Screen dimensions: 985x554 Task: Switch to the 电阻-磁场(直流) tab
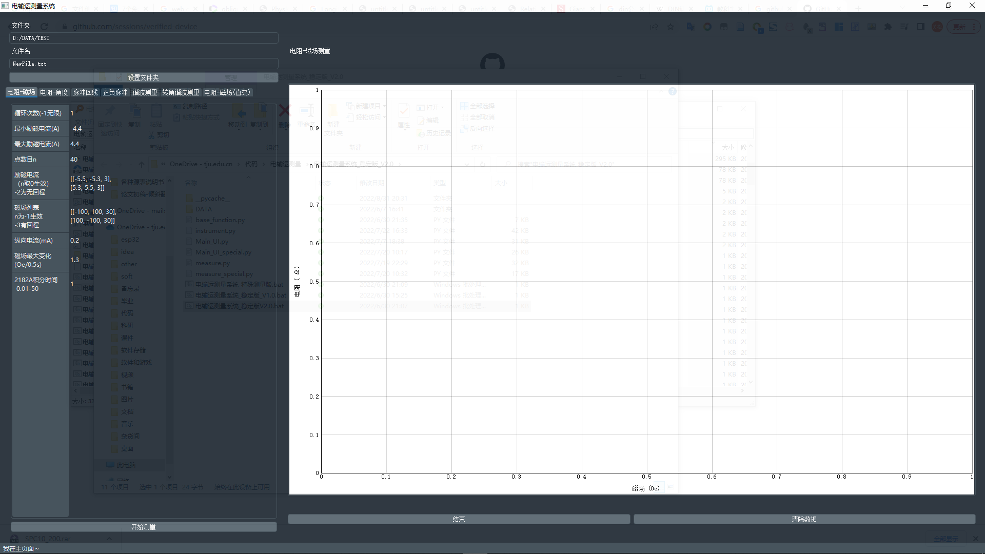coord(227,92)
